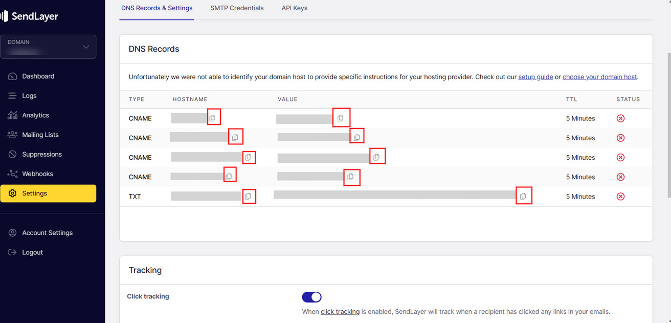Click the 5 Minutes TTL in TXT row
The height and width of the screenshot is (323, 671).
pos(580,196)
